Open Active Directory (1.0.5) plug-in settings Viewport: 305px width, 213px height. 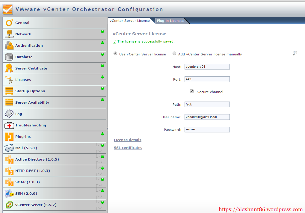click(54, 159)
